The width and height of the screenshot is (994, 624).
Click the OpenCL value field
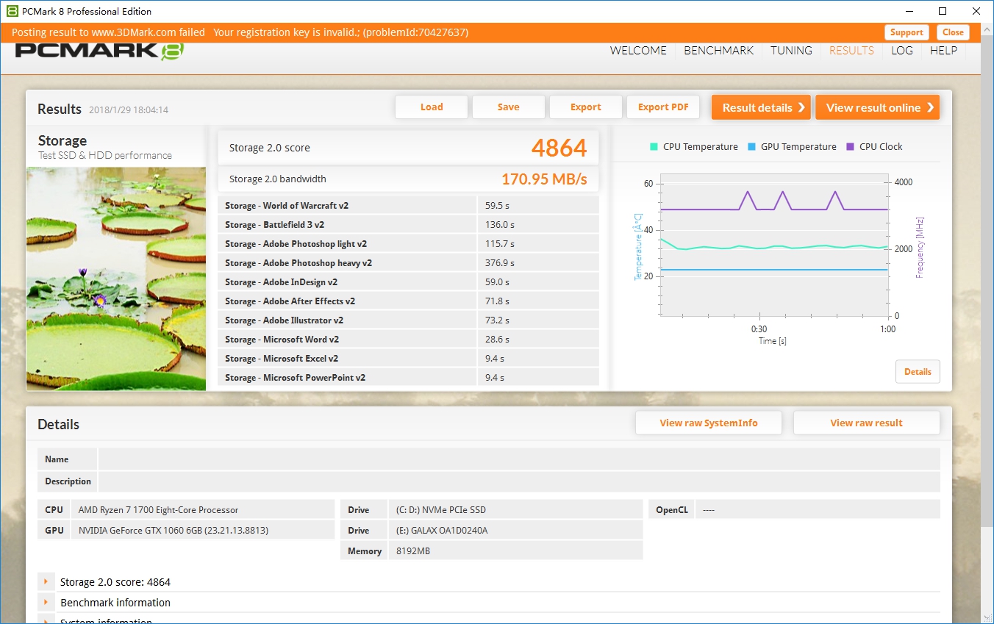[x=818, y=509]
